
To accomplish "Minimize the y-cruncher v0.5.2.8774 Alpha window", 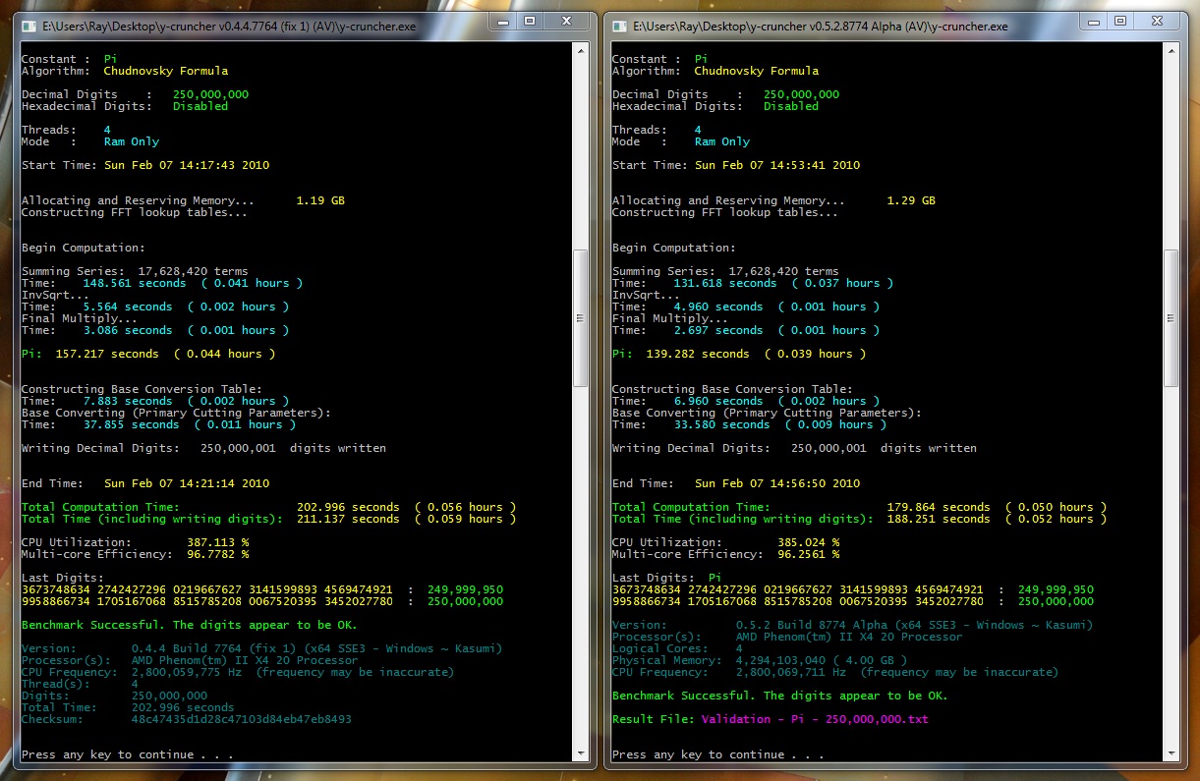I will pos(1092,21).
